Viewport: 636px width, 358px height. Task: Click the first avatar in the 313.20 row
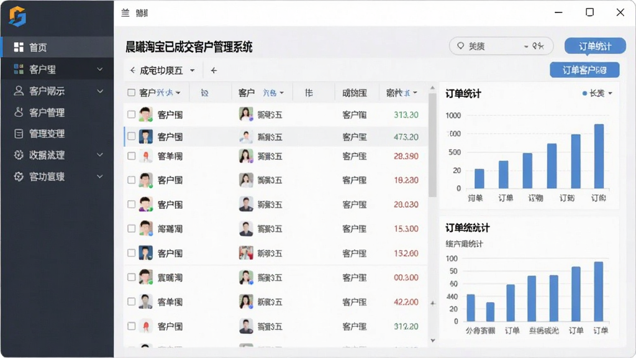[145, 114]
